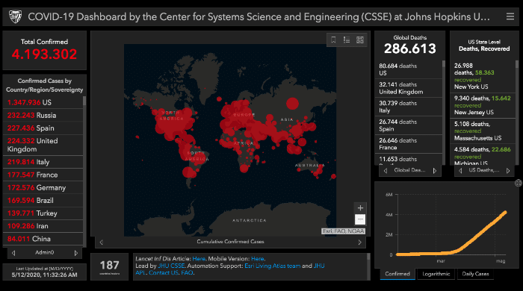This screenshot has width=523, height=291.
Task: Select Russia in confirmed cases list
Action: [x=43, y=116]
